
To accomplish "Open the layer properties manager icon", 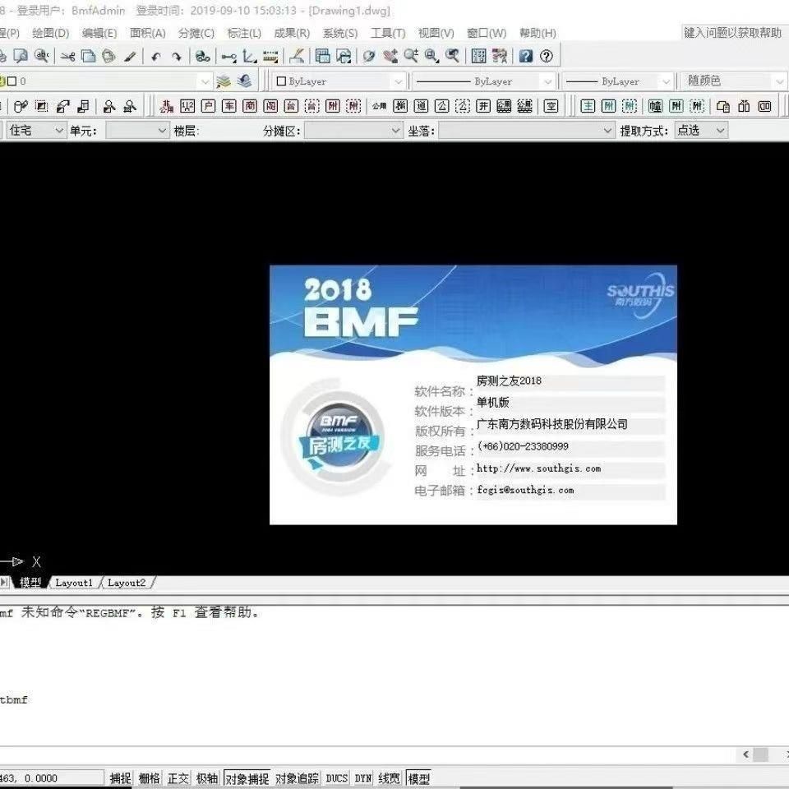I will [224, 81].
